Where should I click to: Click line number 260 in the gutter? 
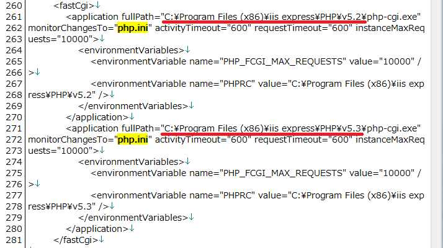click(12, 5)
